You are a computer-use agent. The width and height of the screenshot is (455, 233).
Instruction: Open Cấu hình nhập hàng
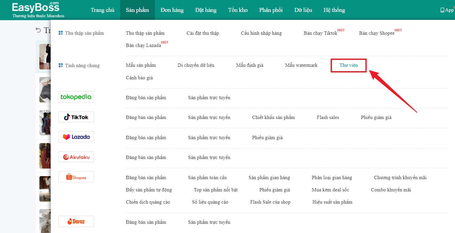pos(261,33)
